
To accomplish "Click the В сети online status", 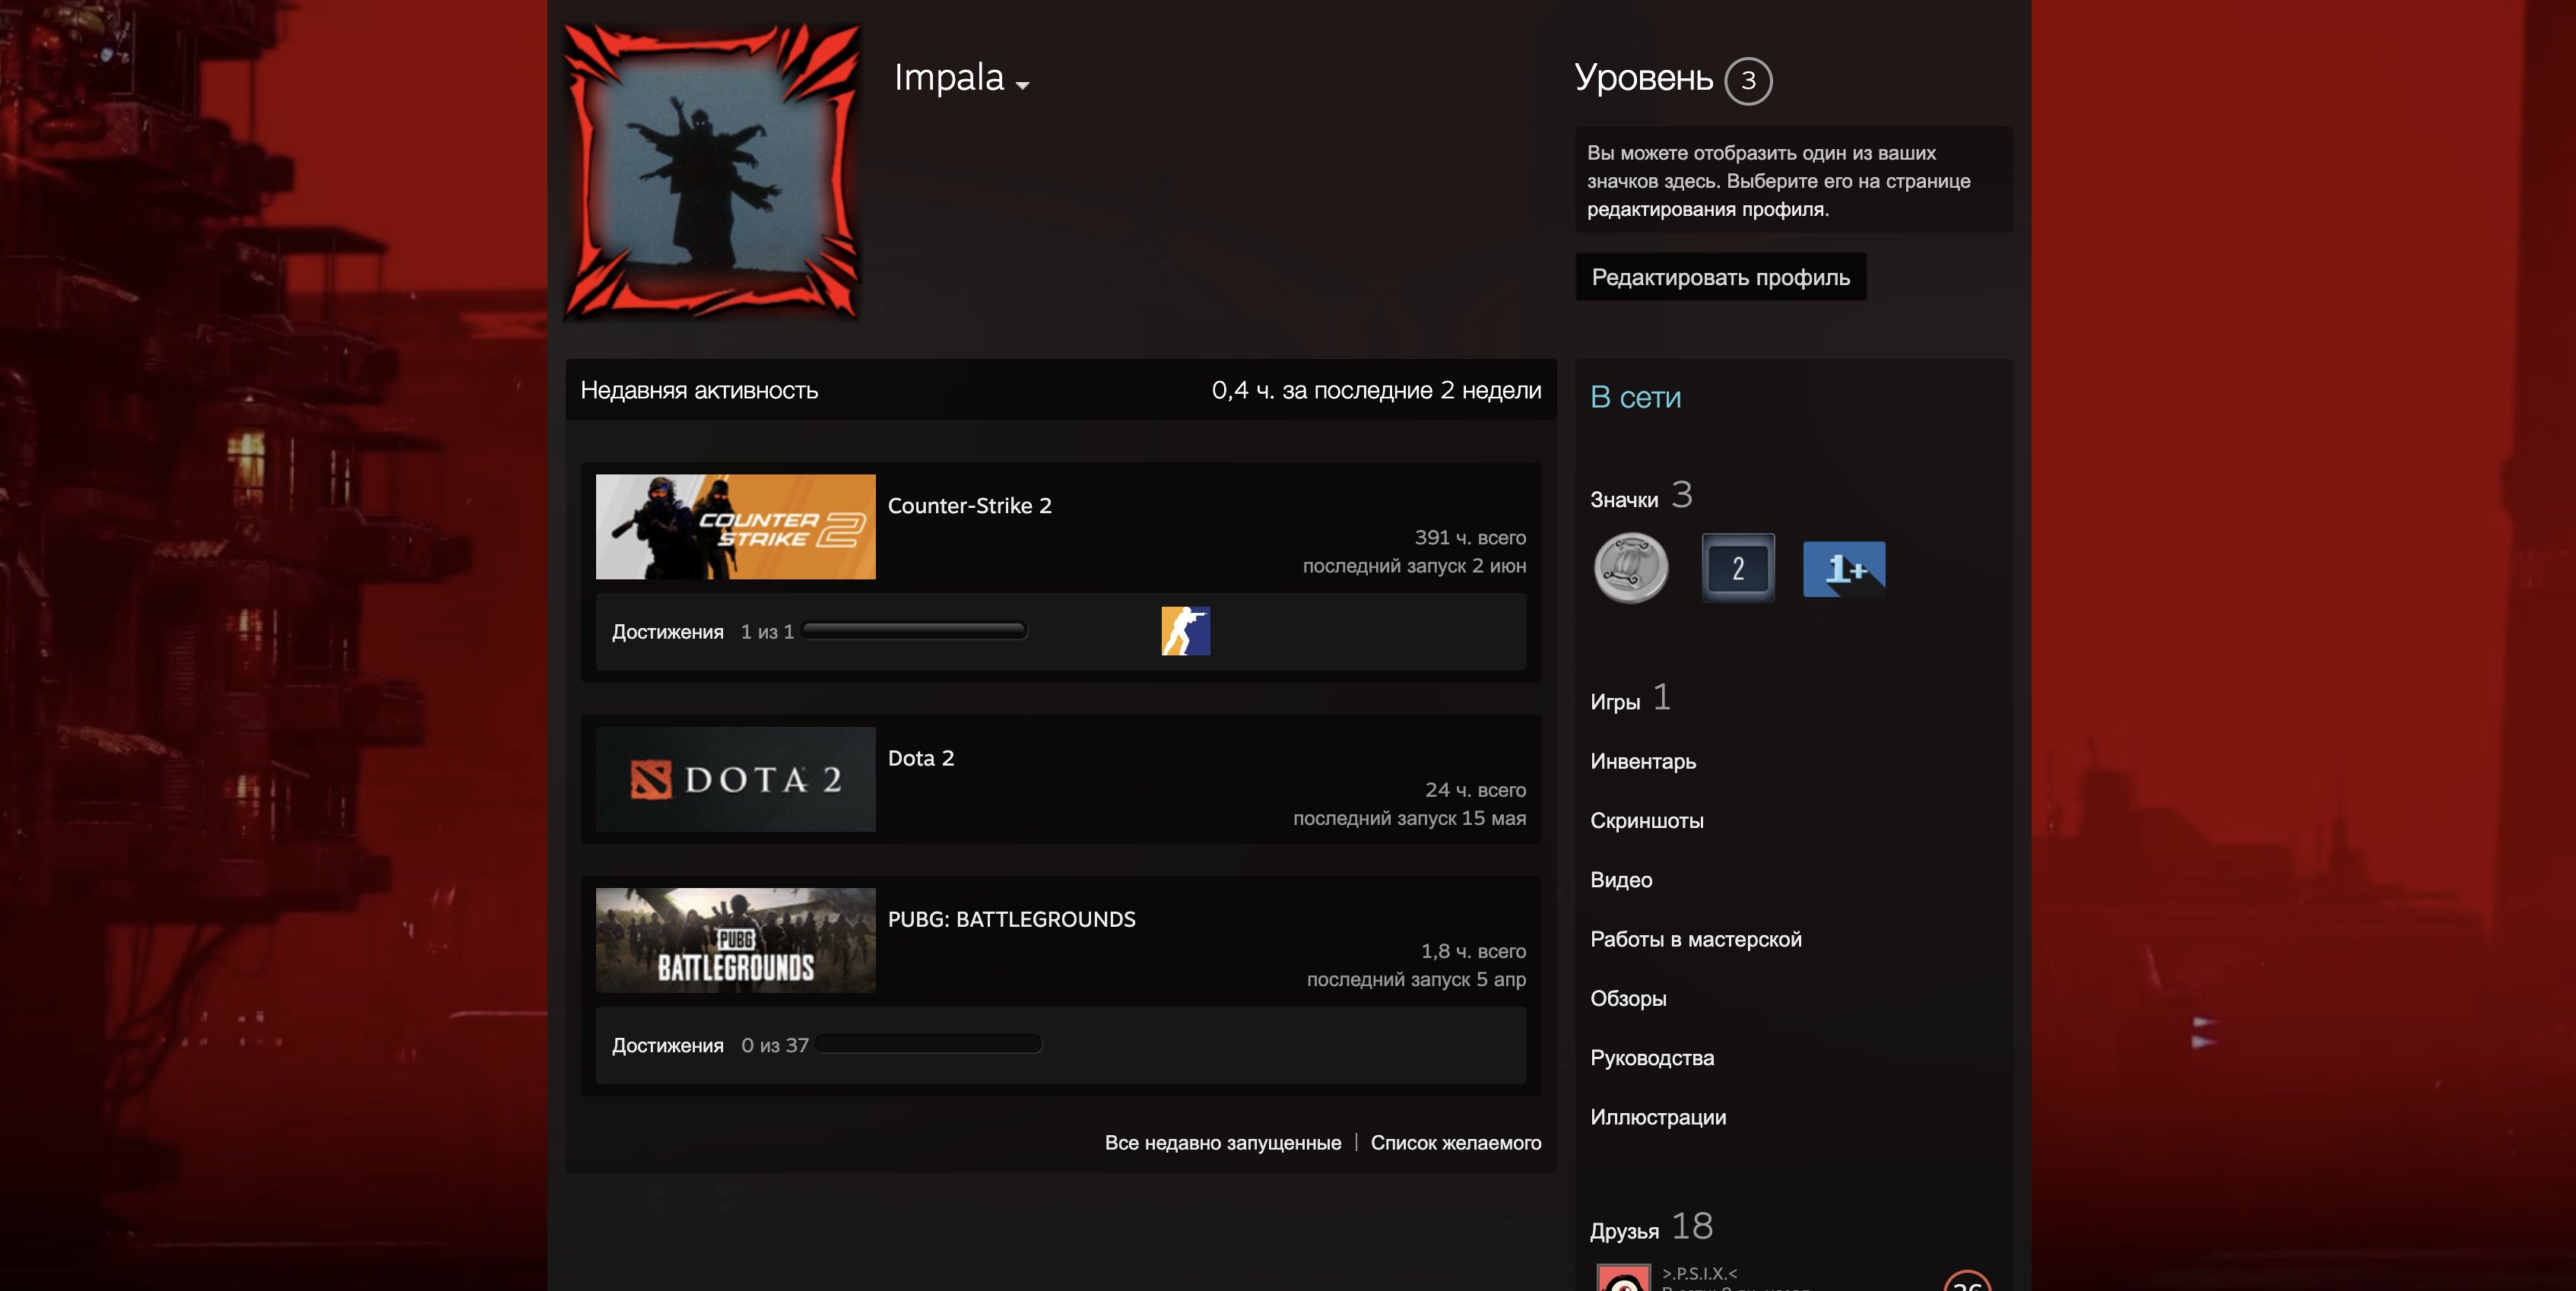I will pyautogui.click(x=1635, y=397).
